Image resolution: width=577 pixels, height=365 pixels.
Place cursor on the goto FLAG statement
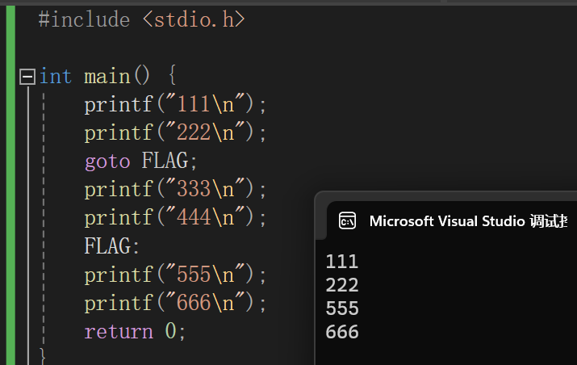(140, 162)
